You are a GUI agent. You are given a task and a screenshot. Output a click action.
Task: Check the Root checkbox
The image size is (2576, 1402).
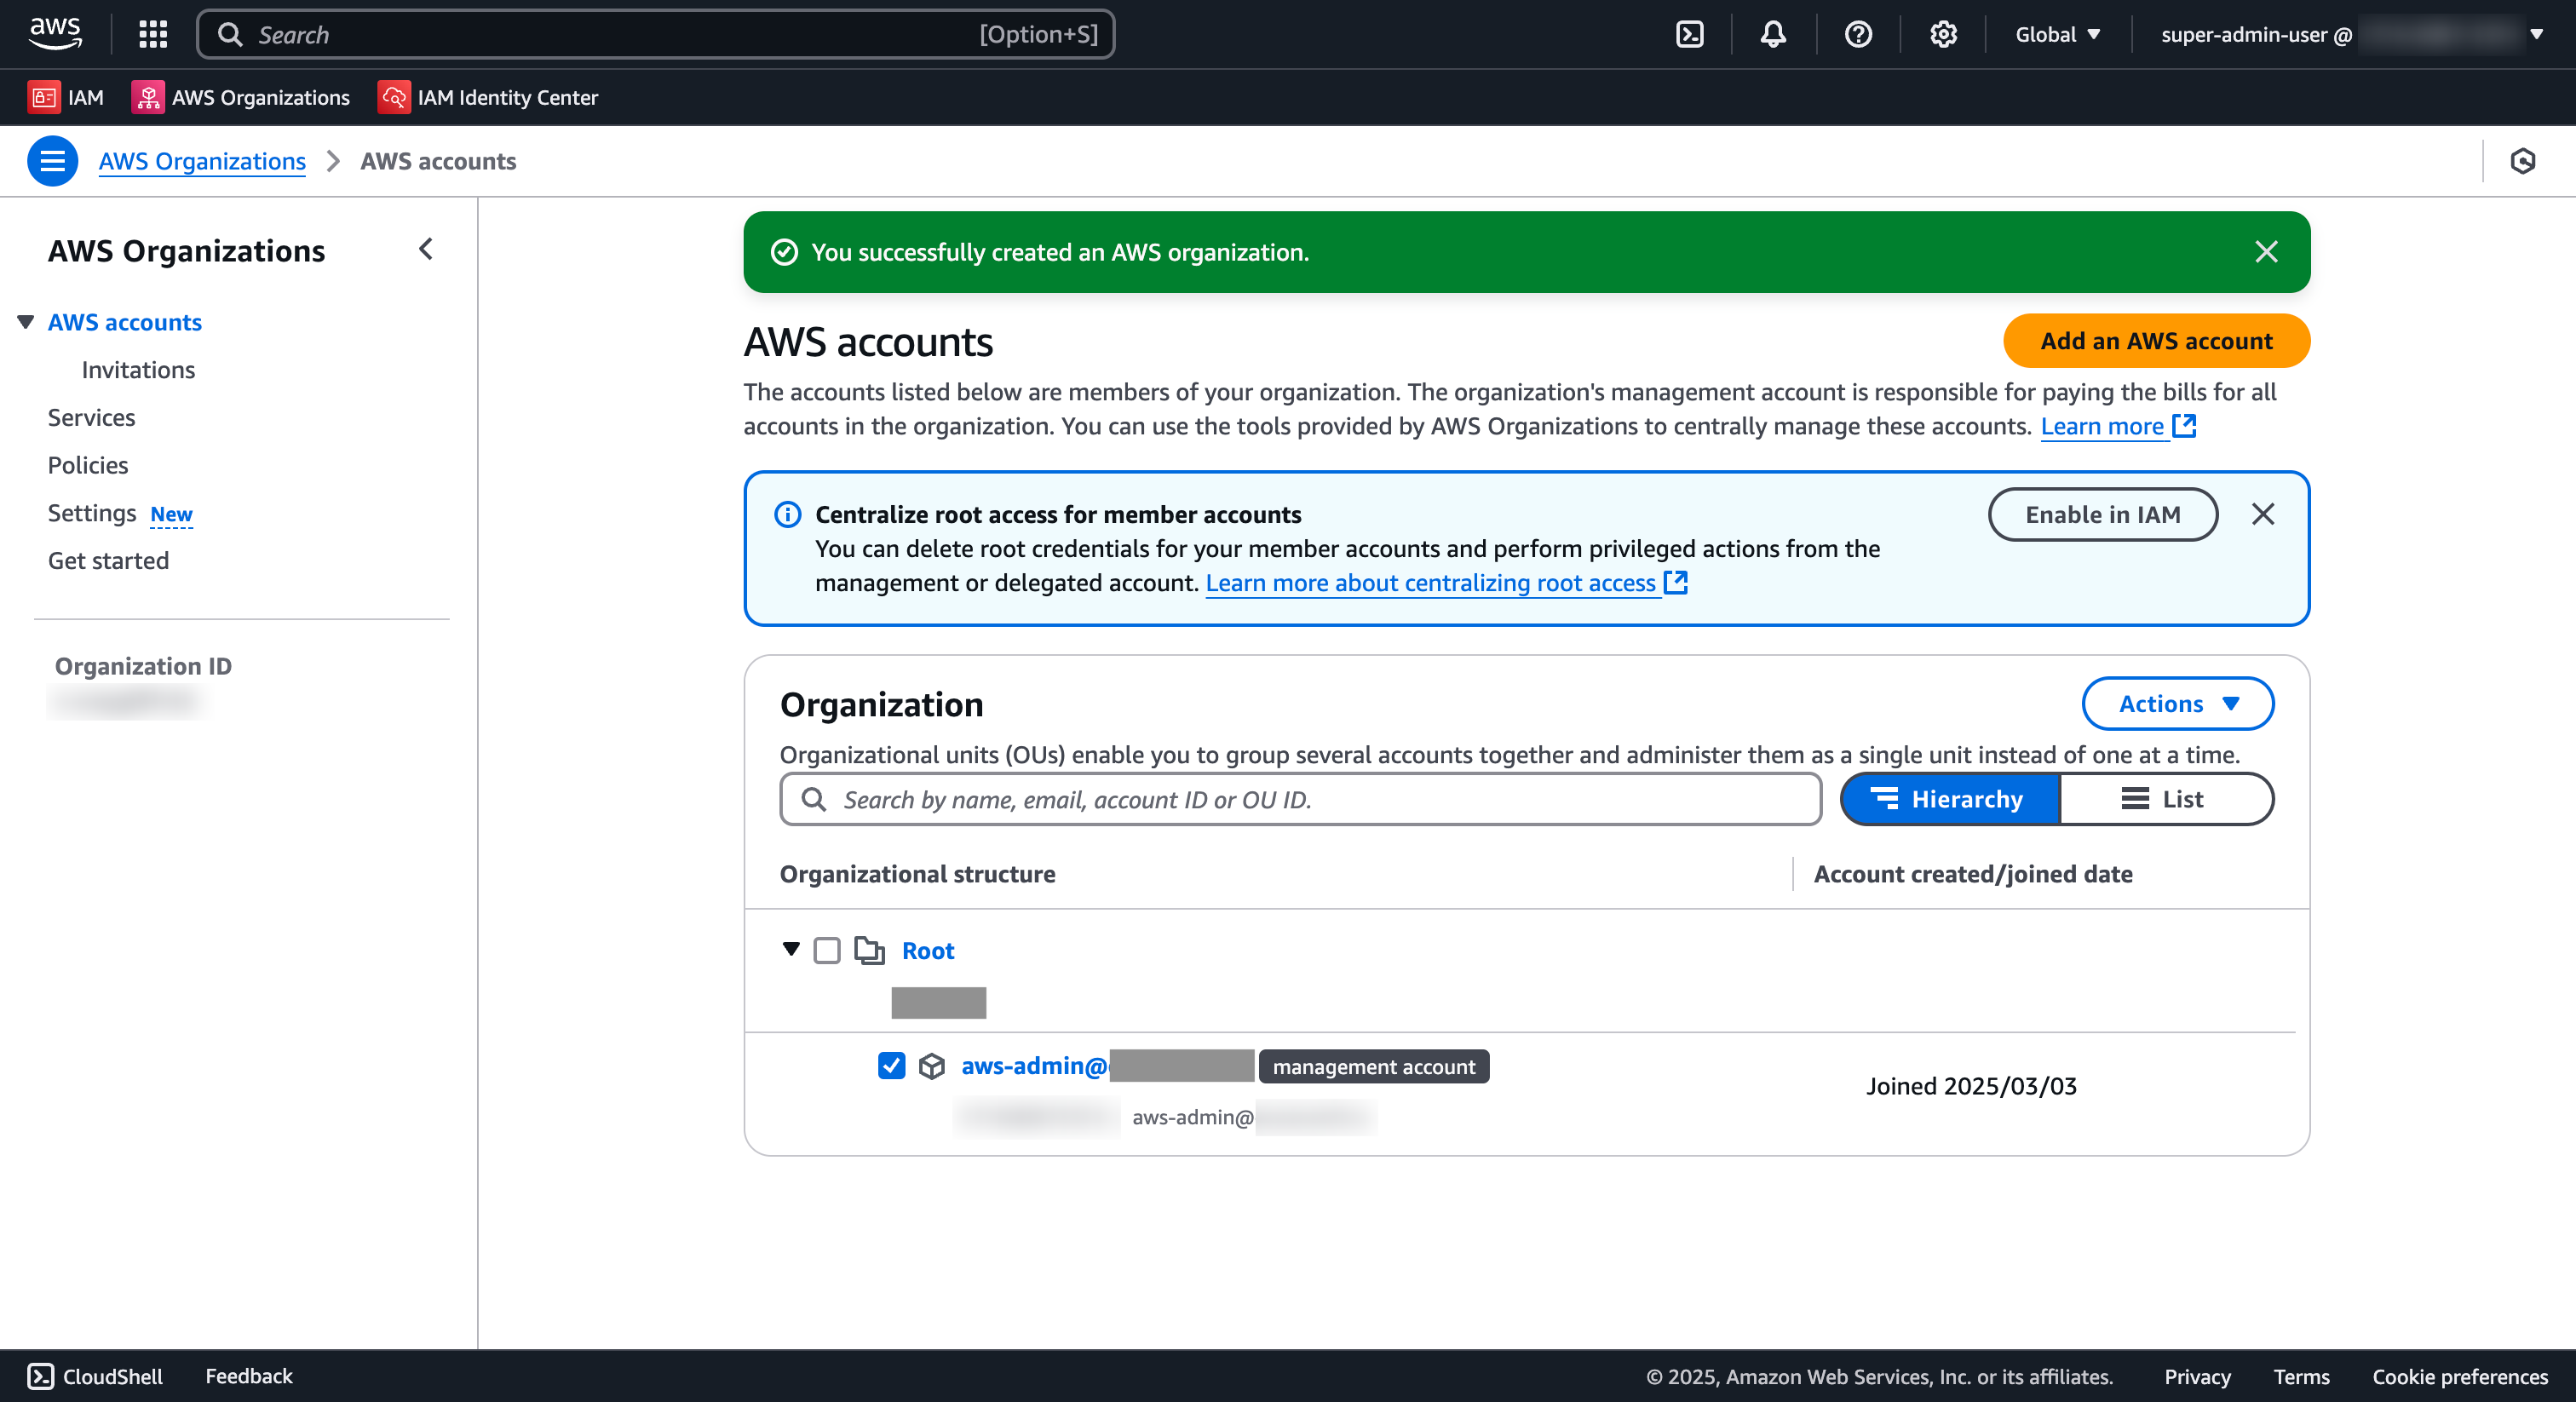pyautogui.click(x=827, y=950)
